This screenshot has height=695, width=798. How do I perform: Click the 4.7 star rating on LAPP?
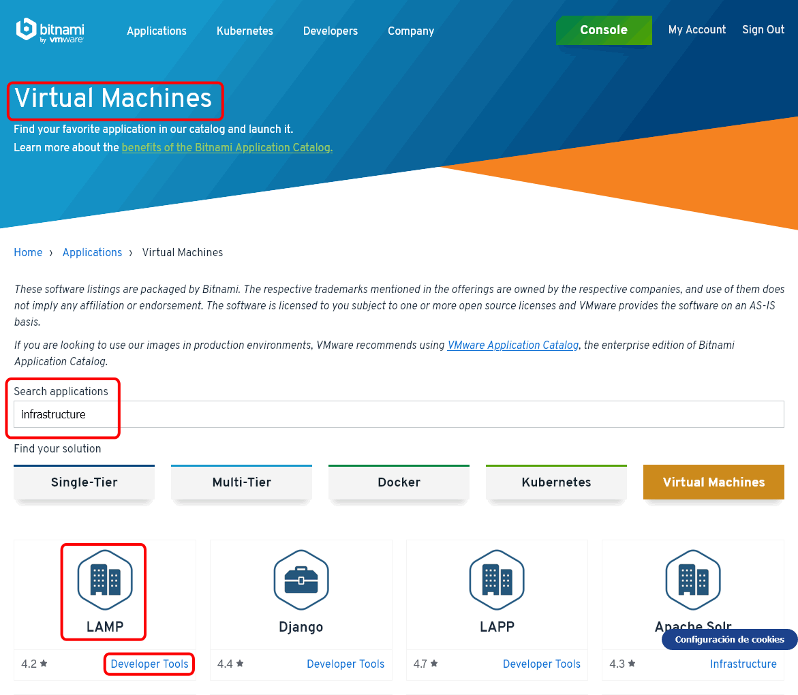[426, 664]
